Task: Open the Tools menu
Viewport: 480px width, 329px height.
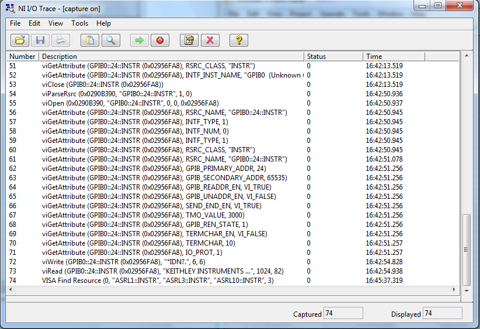Action: pos(79,23)
